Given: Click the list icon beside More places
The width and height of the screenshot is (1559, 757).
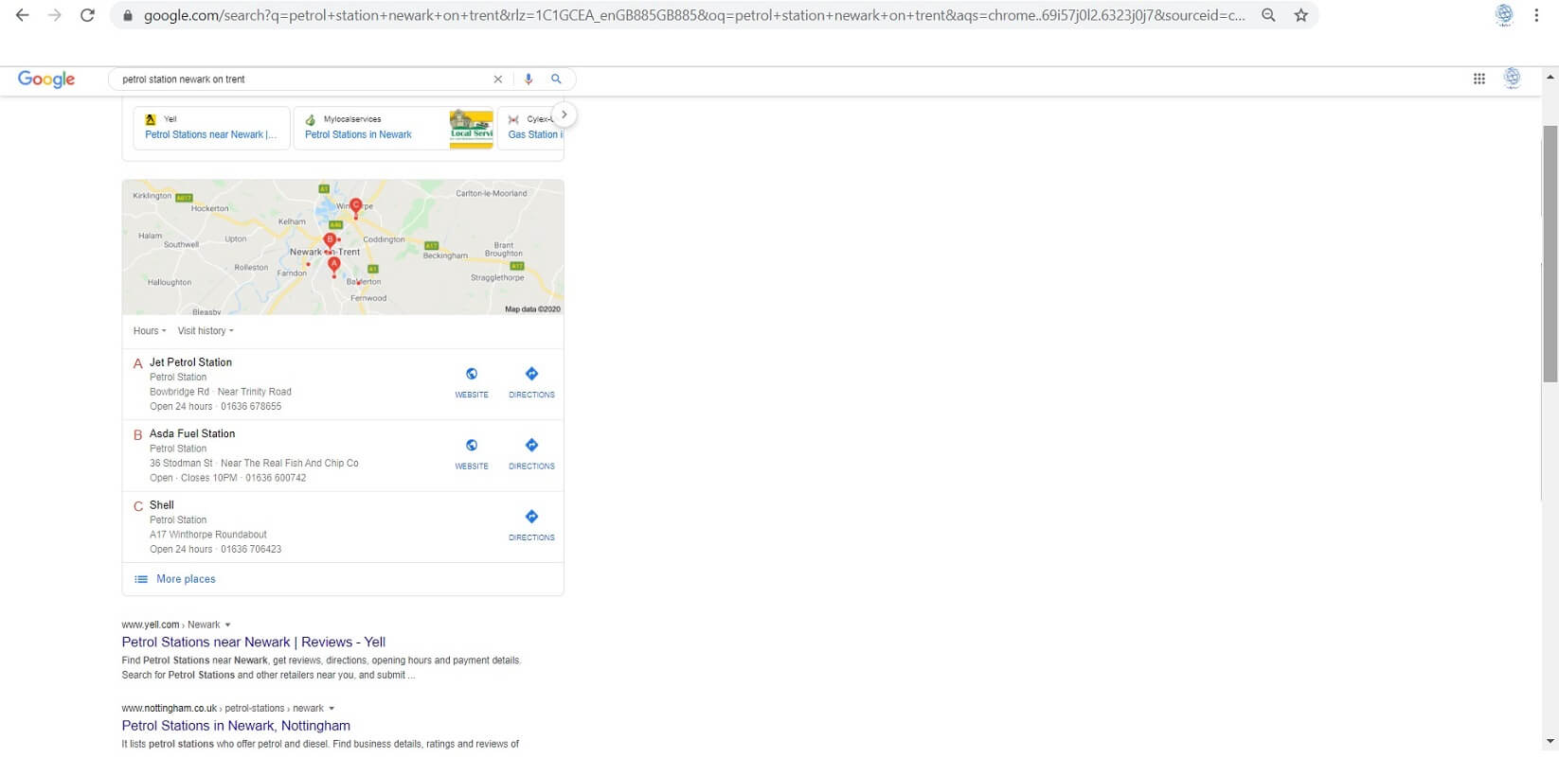Looking at the screenshot, I should pos(141,579).
